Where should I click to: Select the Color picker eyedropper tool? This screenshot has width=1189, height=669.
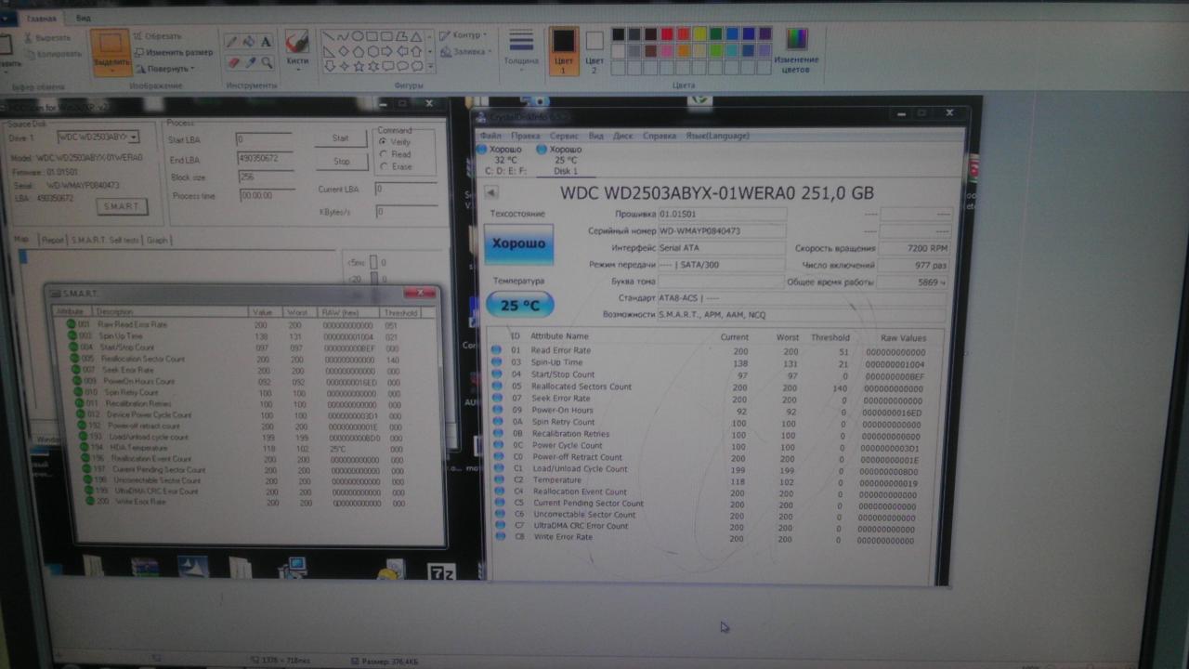pyautogui.click(x=249, y=62)
